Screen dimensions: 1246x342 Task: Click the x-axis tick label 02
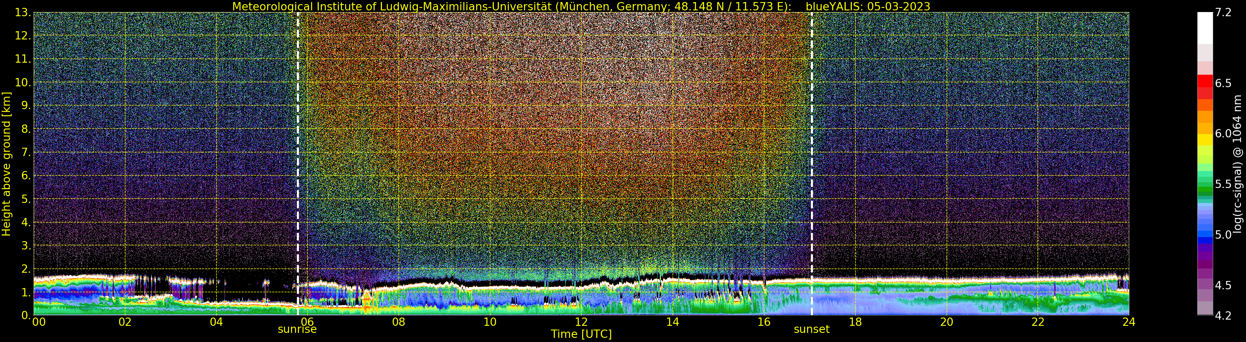[125, 322]
